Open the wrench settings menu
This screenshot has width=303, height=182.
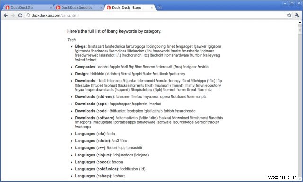(x=297, y=15)
